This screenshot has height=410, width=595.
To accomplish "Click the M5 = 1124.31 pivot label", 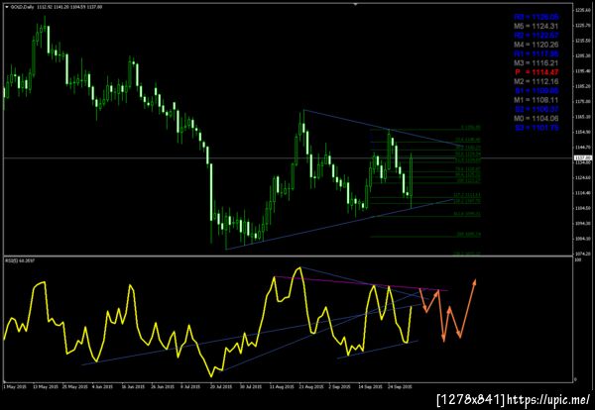I will click(x=536, y=26).
